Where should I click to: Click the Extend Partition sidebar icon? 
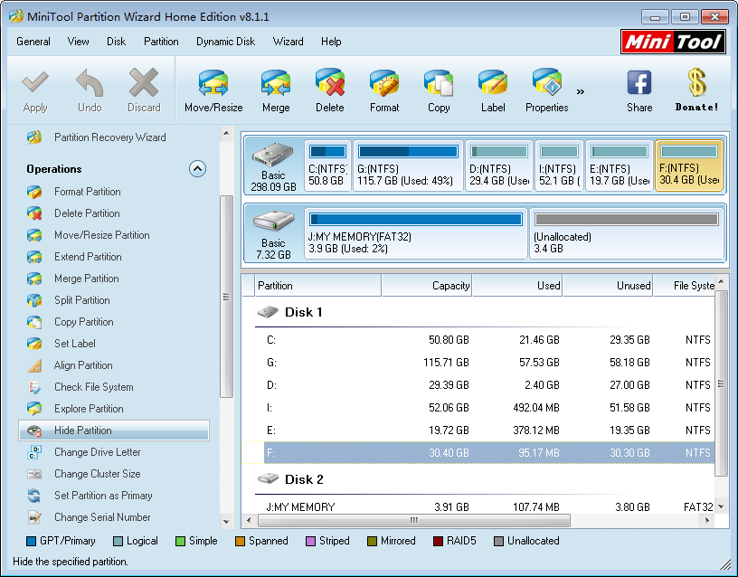pos(34,257)
